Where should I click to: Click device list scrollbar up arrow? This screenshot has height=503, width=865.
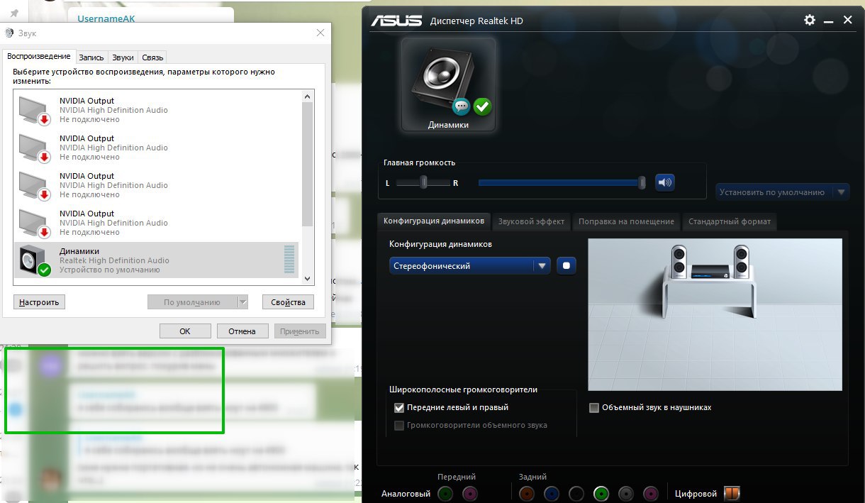[x=308, y=96]
